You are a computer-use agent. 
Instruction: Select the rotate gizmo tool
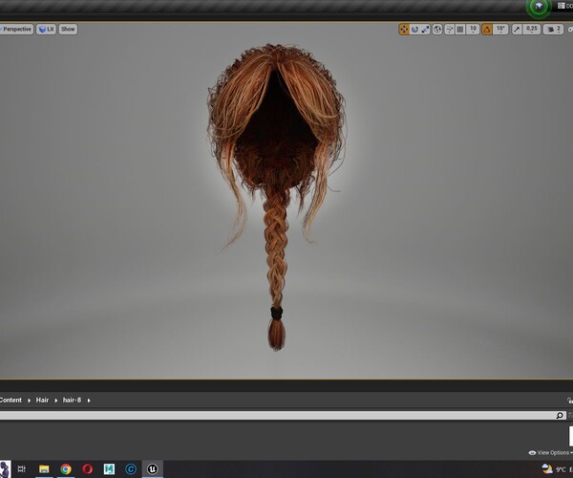pos(414,30)
